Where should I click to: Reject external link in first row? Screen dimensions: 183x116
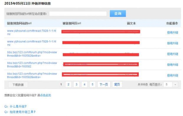173,33
